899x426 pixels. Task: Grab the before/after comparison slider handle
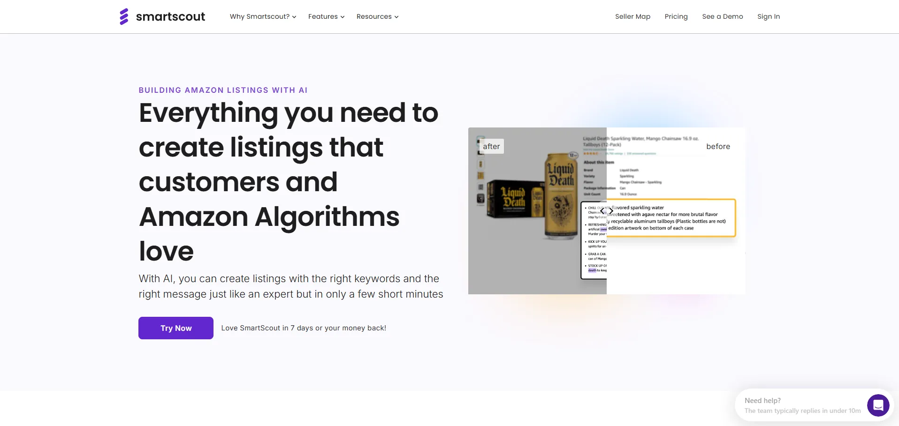[607, 211]
